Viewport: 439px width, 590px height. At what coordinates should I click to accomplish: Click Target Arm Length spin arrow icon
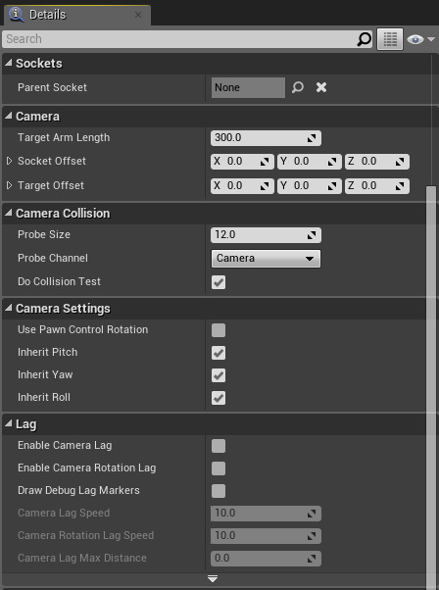click(x=312, y=138)
